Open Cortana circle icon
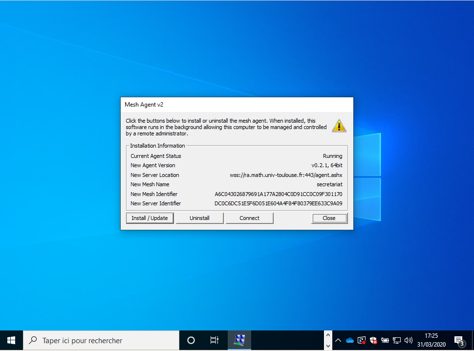The image size is (474, 351). (191, 340)
